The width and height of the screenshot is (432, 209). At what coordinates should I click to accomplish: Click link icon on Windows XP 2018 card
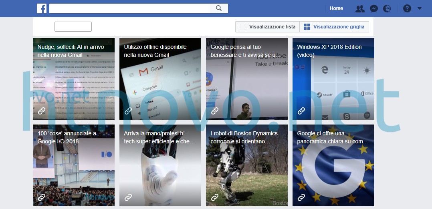point(301,111)
